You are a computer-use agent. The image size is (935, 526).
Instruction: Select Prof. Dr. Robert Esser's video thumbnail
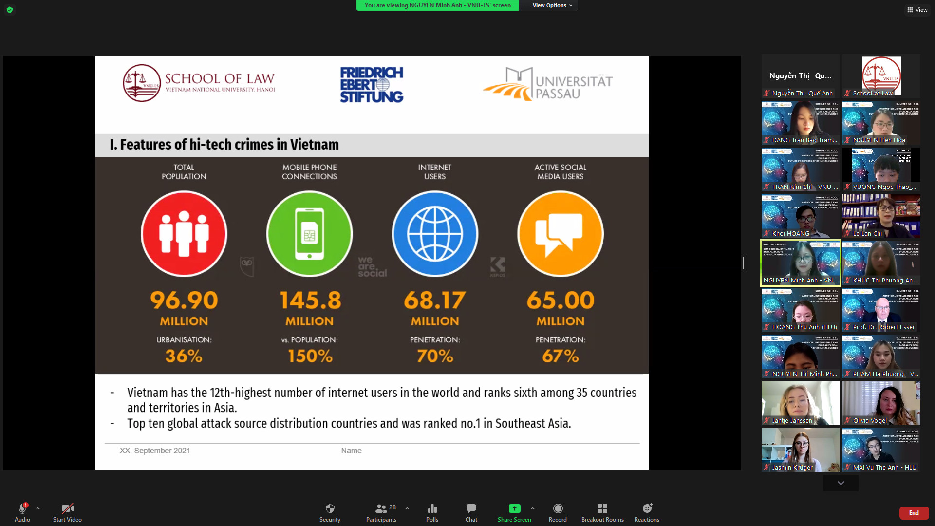click(x=881, y=310)
